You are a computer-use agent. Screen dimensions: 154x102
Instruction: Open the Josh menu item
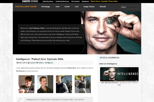coord(57,7)
